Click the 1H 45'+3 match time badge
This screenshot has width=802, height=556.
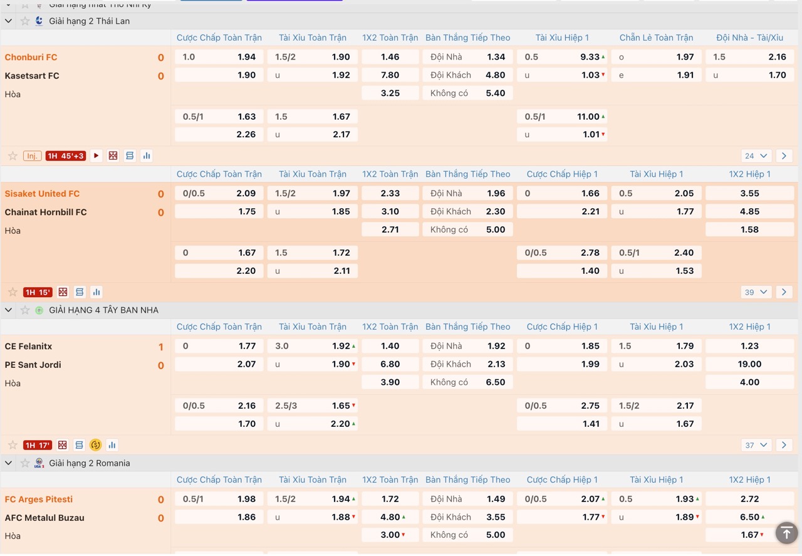pyautogui.click(x=65, y=155)
